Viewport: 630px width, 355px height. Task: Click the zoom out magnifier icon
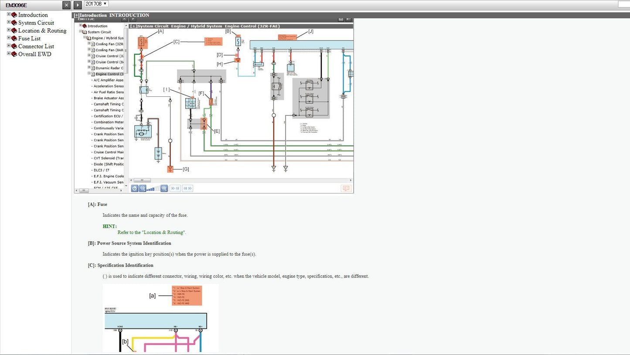142,188
